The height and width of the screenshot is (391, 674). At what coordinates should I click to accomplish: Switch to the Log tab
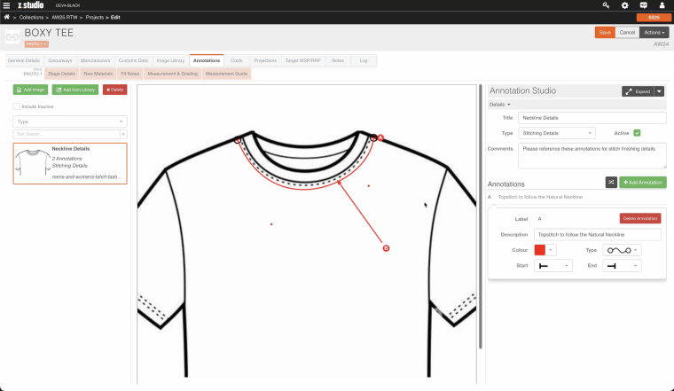(364, 60)
